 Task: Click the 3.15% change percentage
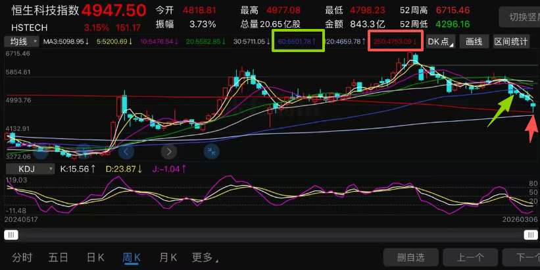pyautogui.click(x=97, y=27)
